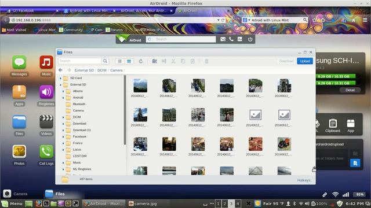Screen dimensions: 371x208
Task: Click the Files tab in AirDroid bottom bar
Action: tap(55, 194)
